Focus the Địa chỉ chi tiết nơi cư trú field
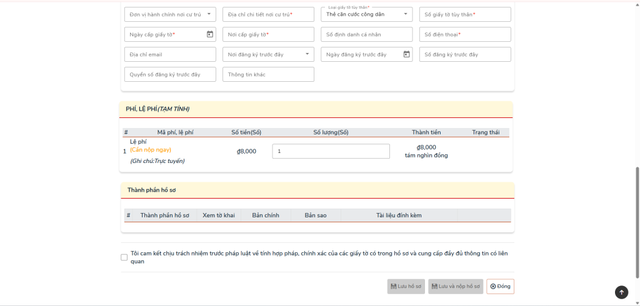The image size is (640, 306). 268,14
